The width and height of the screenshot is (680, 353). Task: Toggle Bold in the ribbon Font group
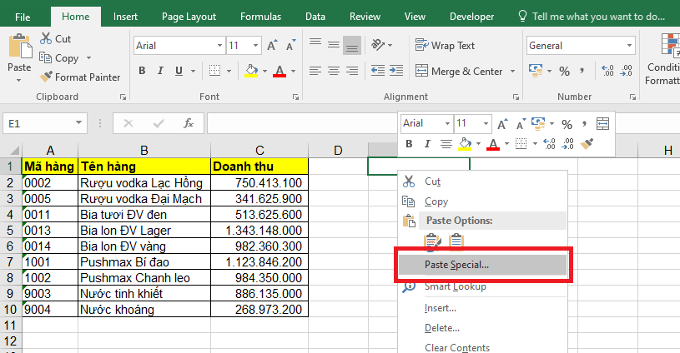pos(142,72)
